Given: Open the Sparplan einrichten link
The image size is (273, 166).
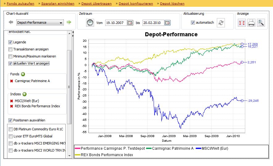Looking at the screenshot, I should 58,4.
